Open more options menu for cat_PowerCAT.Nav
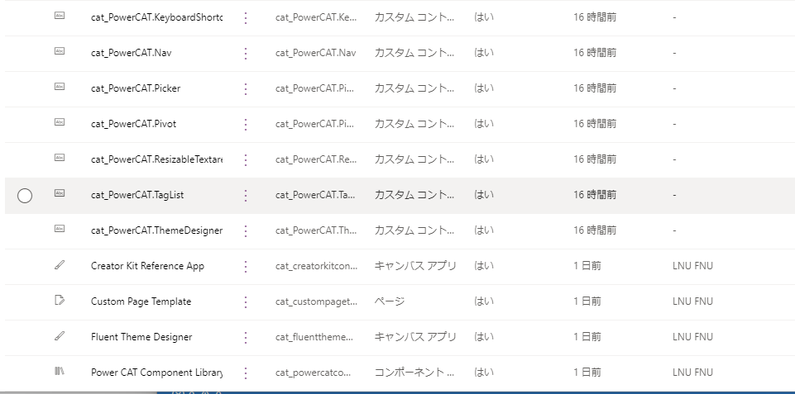The image size is (795, 394). click(x=246, y=53)
